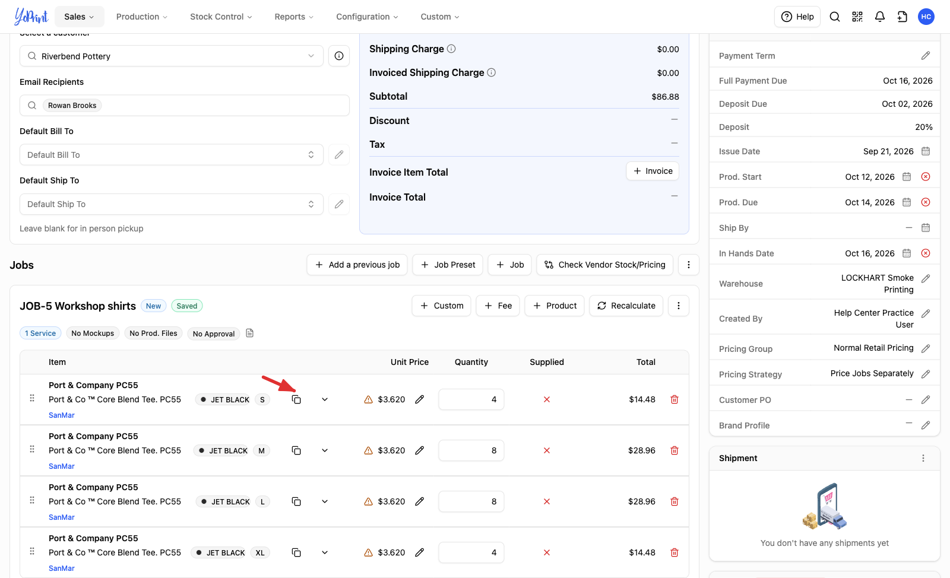Duplicate the JET BLACK M line item
This screenshot has height=578, width=950.
(296, 450)
